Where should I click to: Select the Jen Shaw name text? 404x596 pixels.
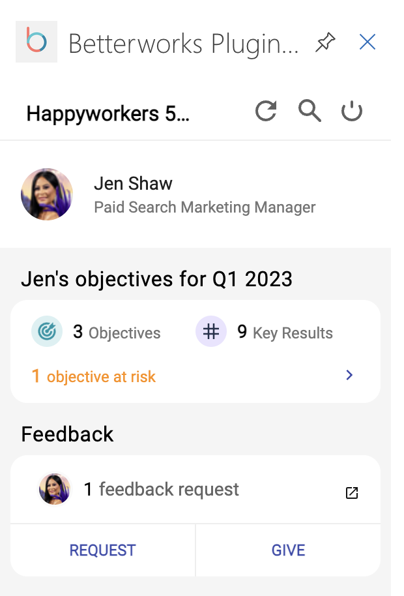tap(134, 184)
